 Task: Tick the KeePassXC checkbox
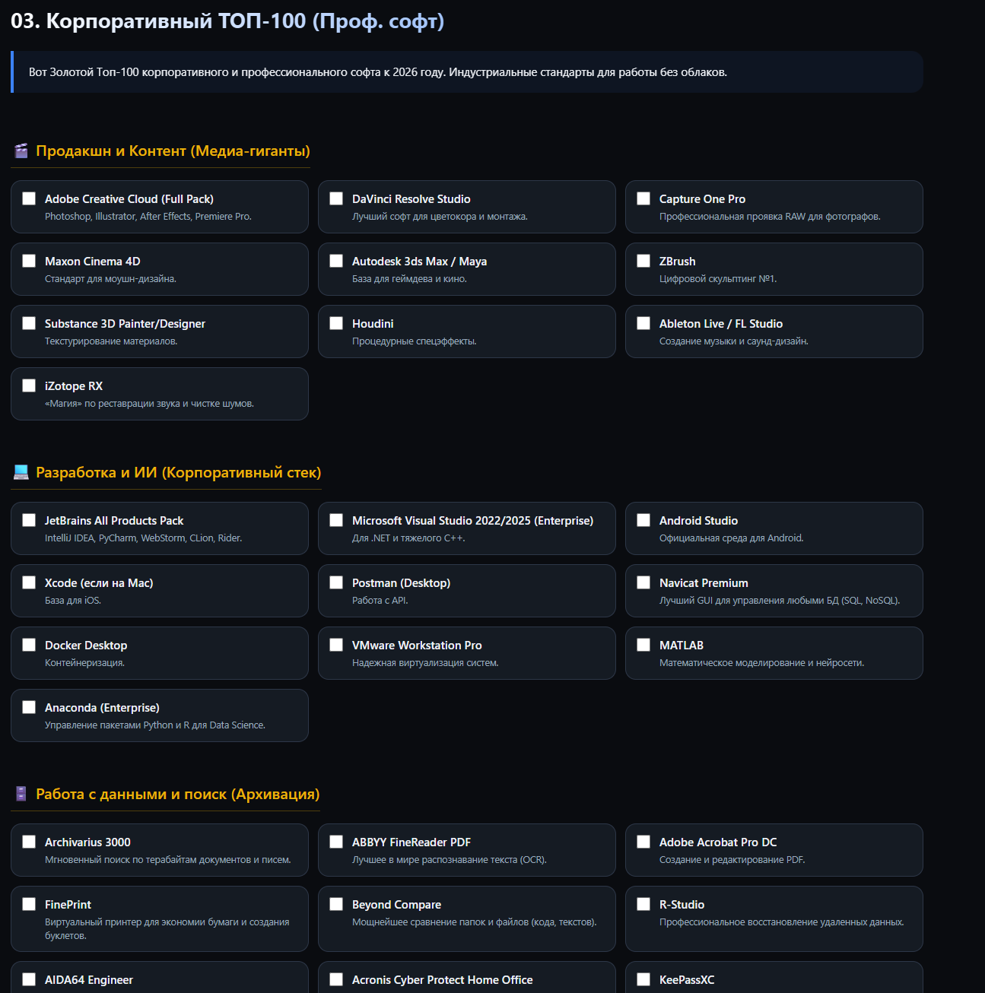643,979
